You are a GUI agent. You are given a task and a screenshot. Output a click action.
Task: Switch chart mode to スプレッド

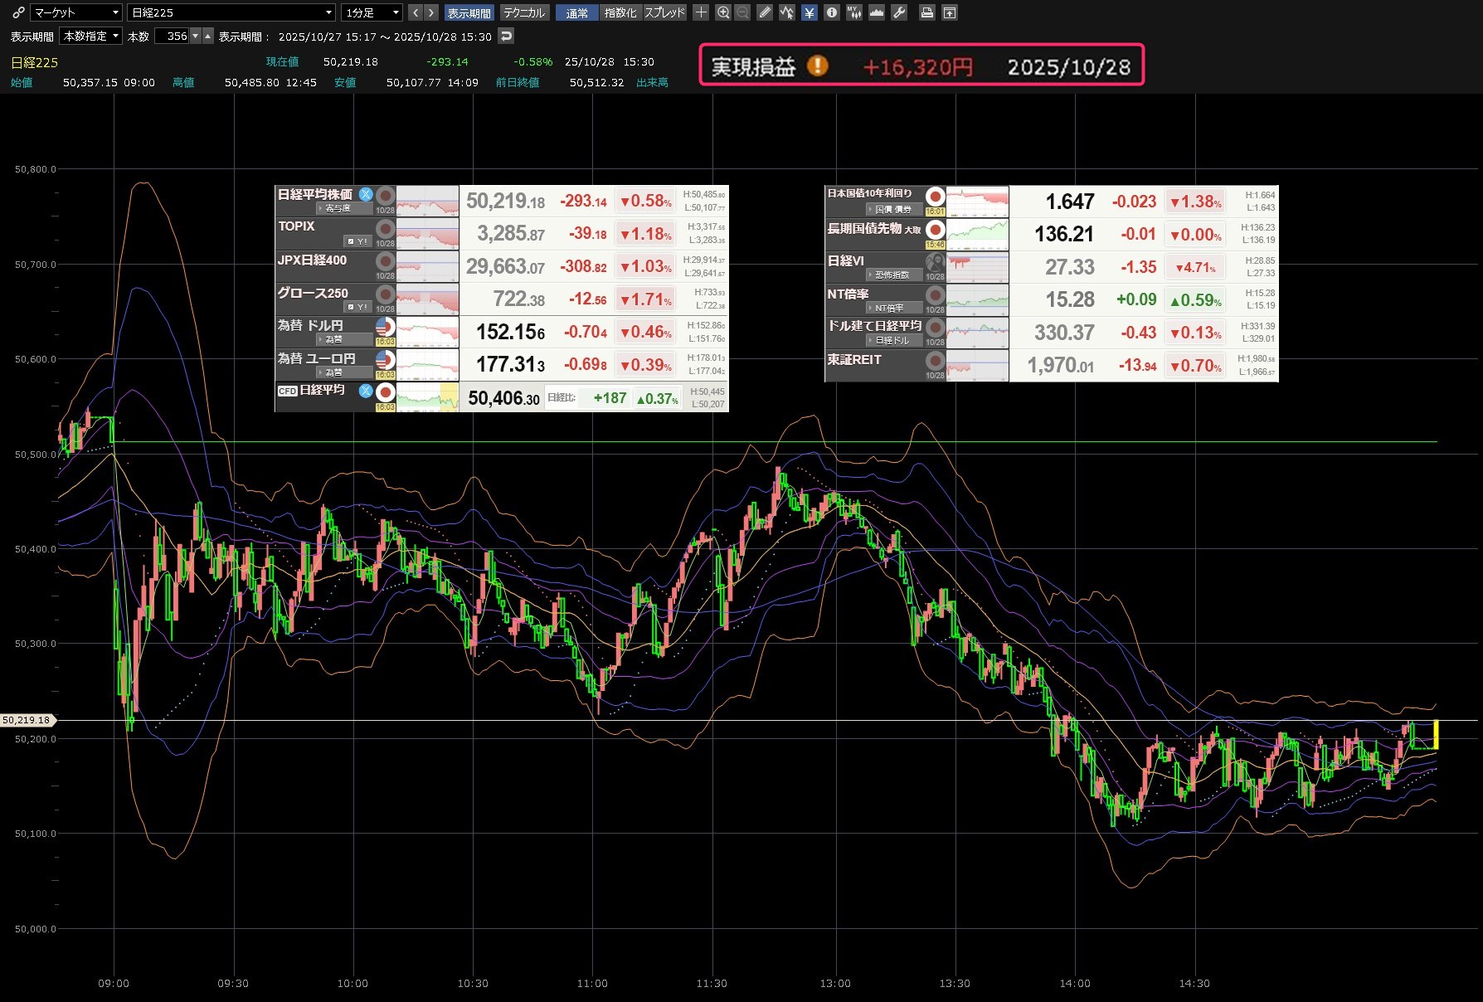(664, 12)
